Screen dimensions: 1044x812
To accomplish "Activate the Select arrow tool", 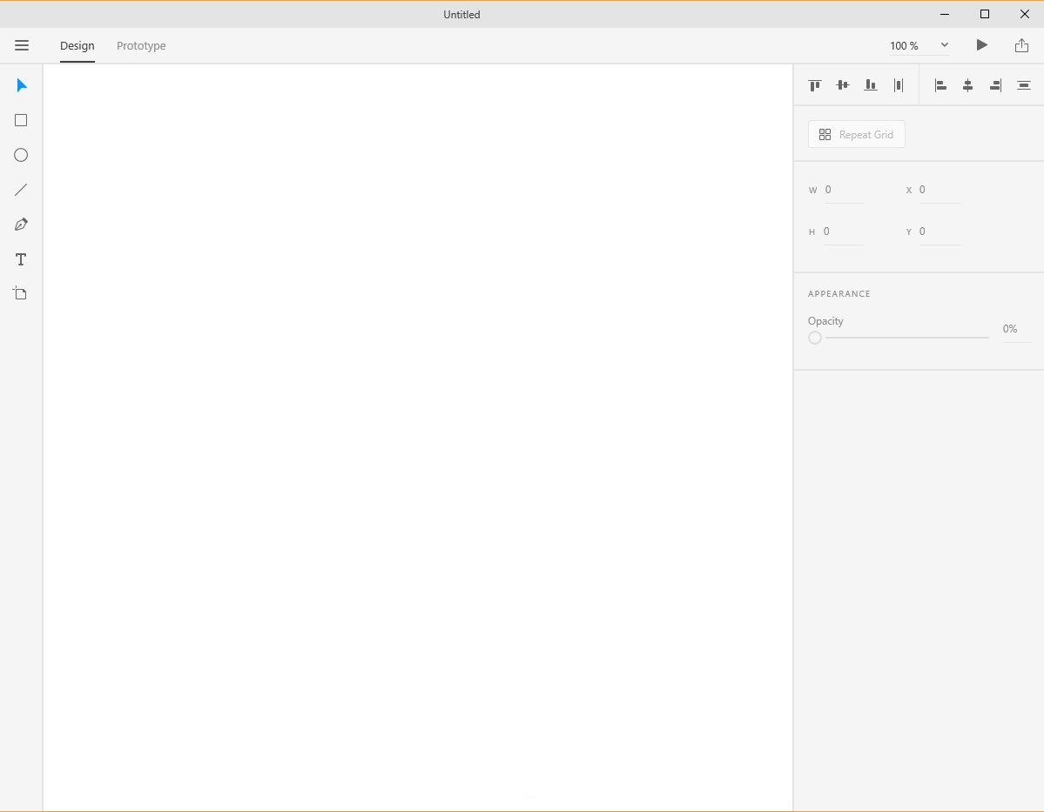I will point(21,85).
